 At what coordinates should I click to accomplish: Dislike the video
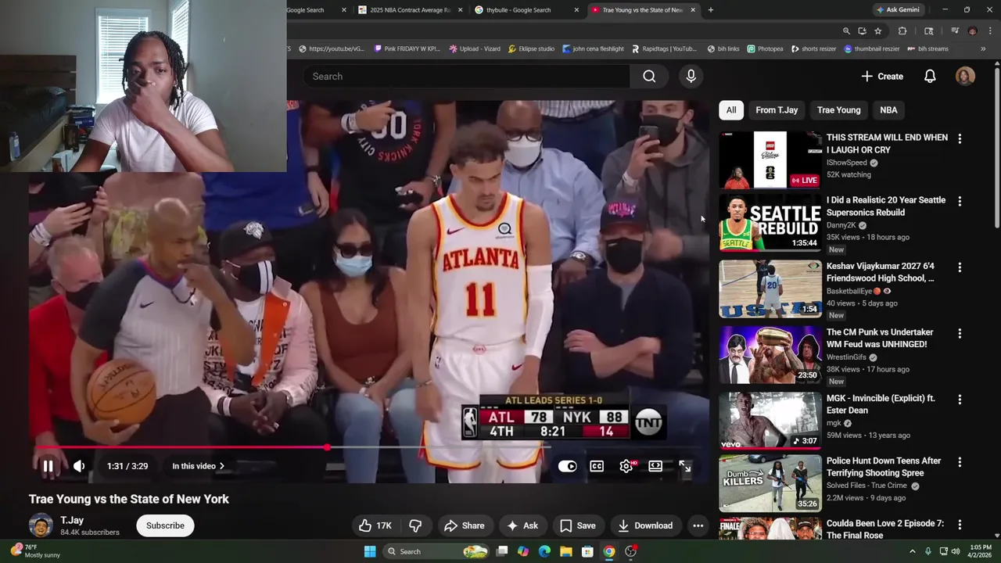coord(415,525)
